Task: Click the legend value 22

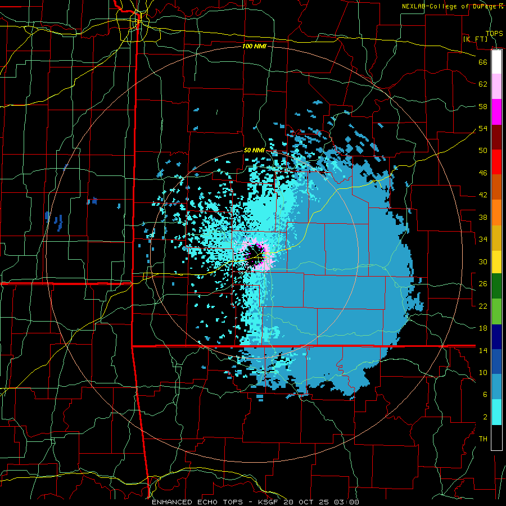Action: tap(483, 306)
